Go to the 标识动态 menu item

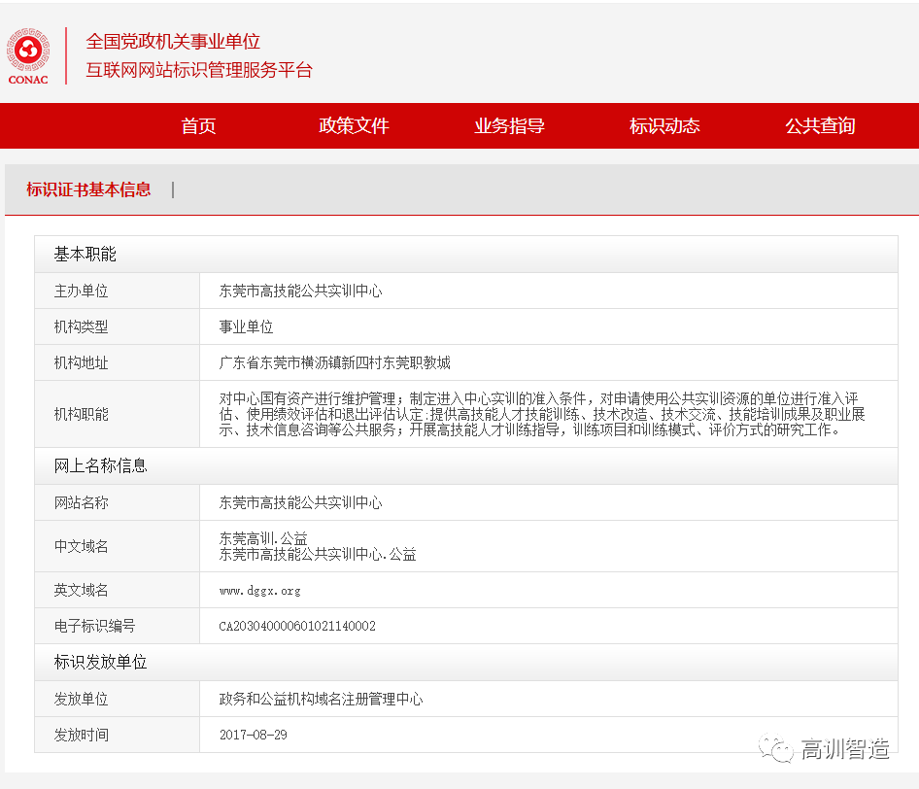pos(664,126)
